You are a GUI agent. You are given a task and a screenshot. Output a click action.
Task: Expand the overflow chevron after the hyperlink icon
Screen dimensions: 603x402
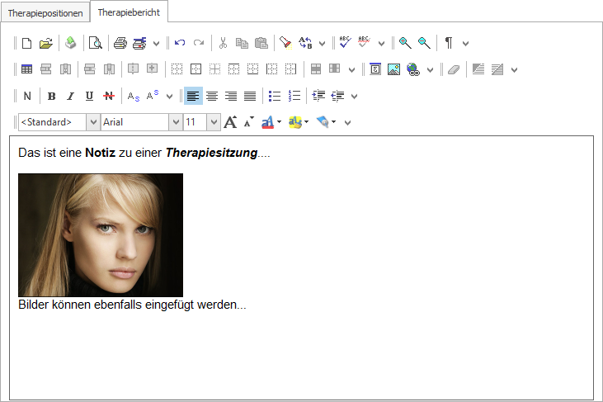click(x=431, y=70)
